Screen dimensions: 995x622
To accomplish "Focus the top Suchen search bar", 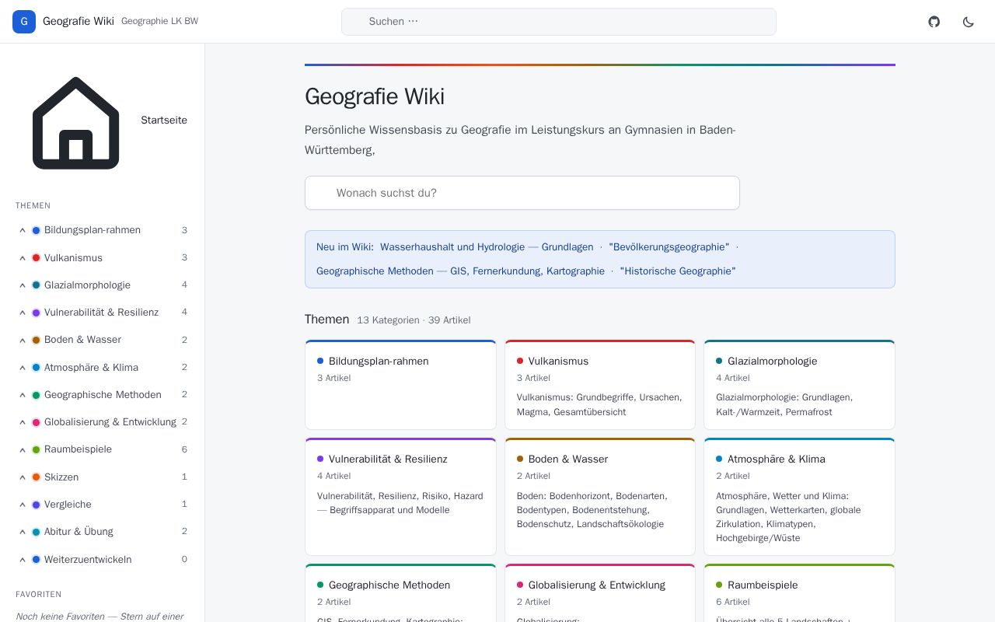I will pyautogui.click(x=559, y=22).
